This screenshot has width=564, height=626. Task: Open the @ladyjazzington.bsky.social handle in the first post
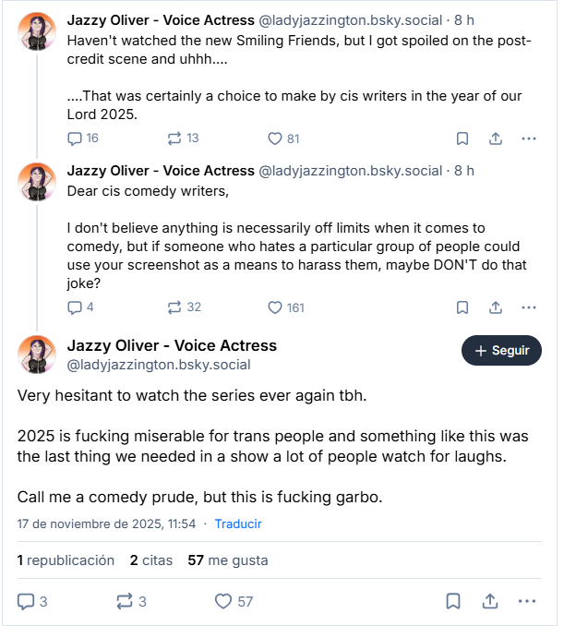(350, 18)
